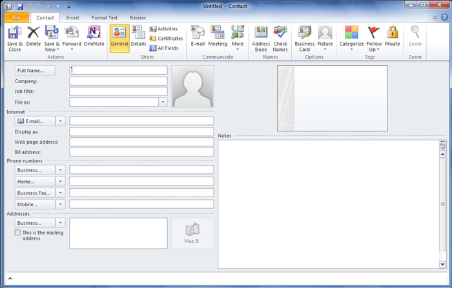Click icon above Notes scrollbar
452x288 pixels.
tap(442, 146)
